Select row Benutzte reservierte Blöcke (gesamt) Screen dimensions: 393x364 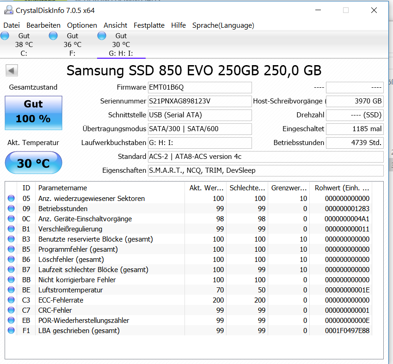click(190, 239)
